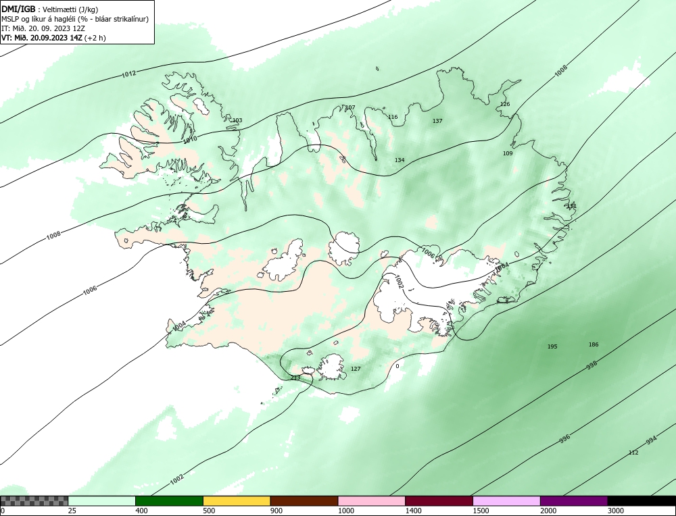Click the offshore value '112'
Image resolution: width=676 pixels, height=516 pixels.
coord(633,453)
